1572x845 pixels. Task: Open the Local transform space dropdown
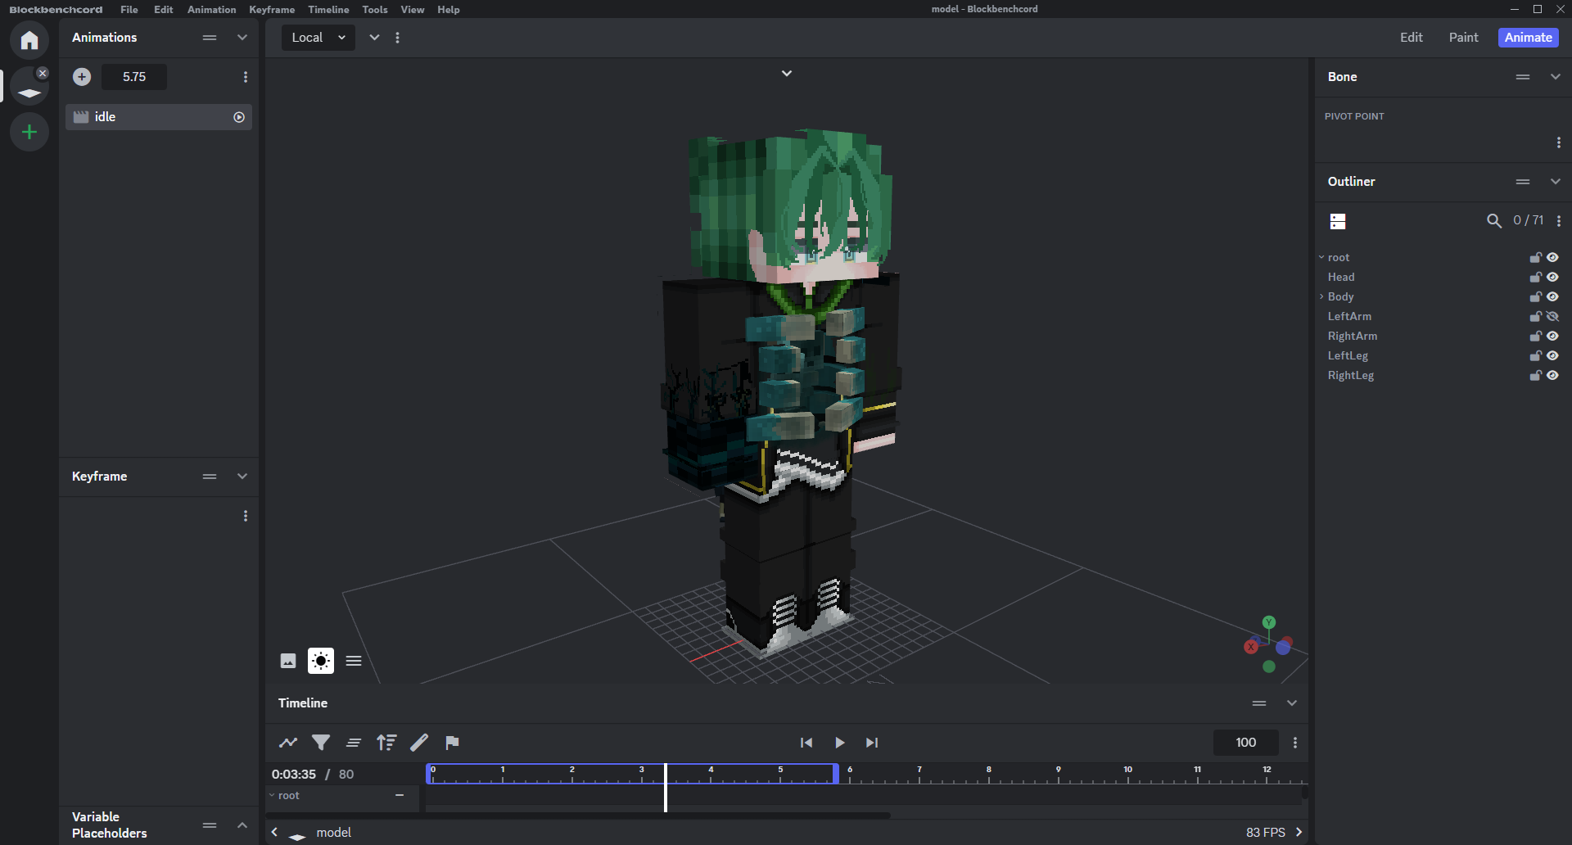point(318,38)
